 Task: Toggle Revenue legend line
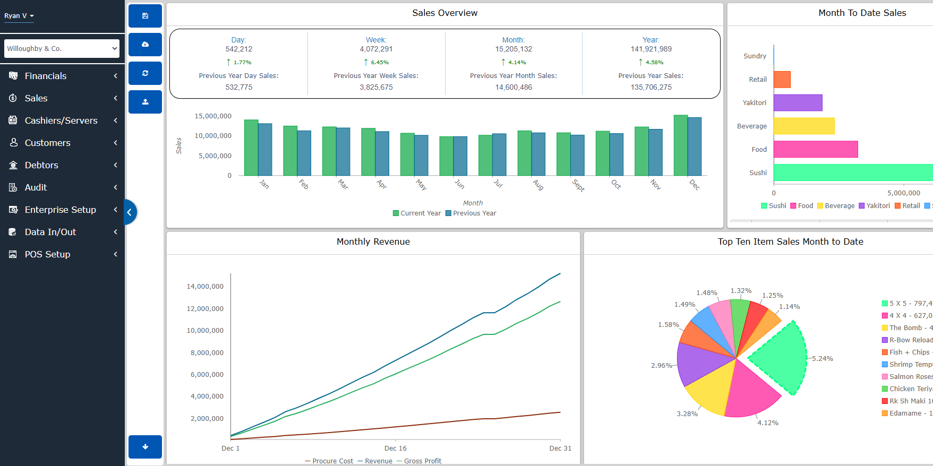(x=375, y=461)
